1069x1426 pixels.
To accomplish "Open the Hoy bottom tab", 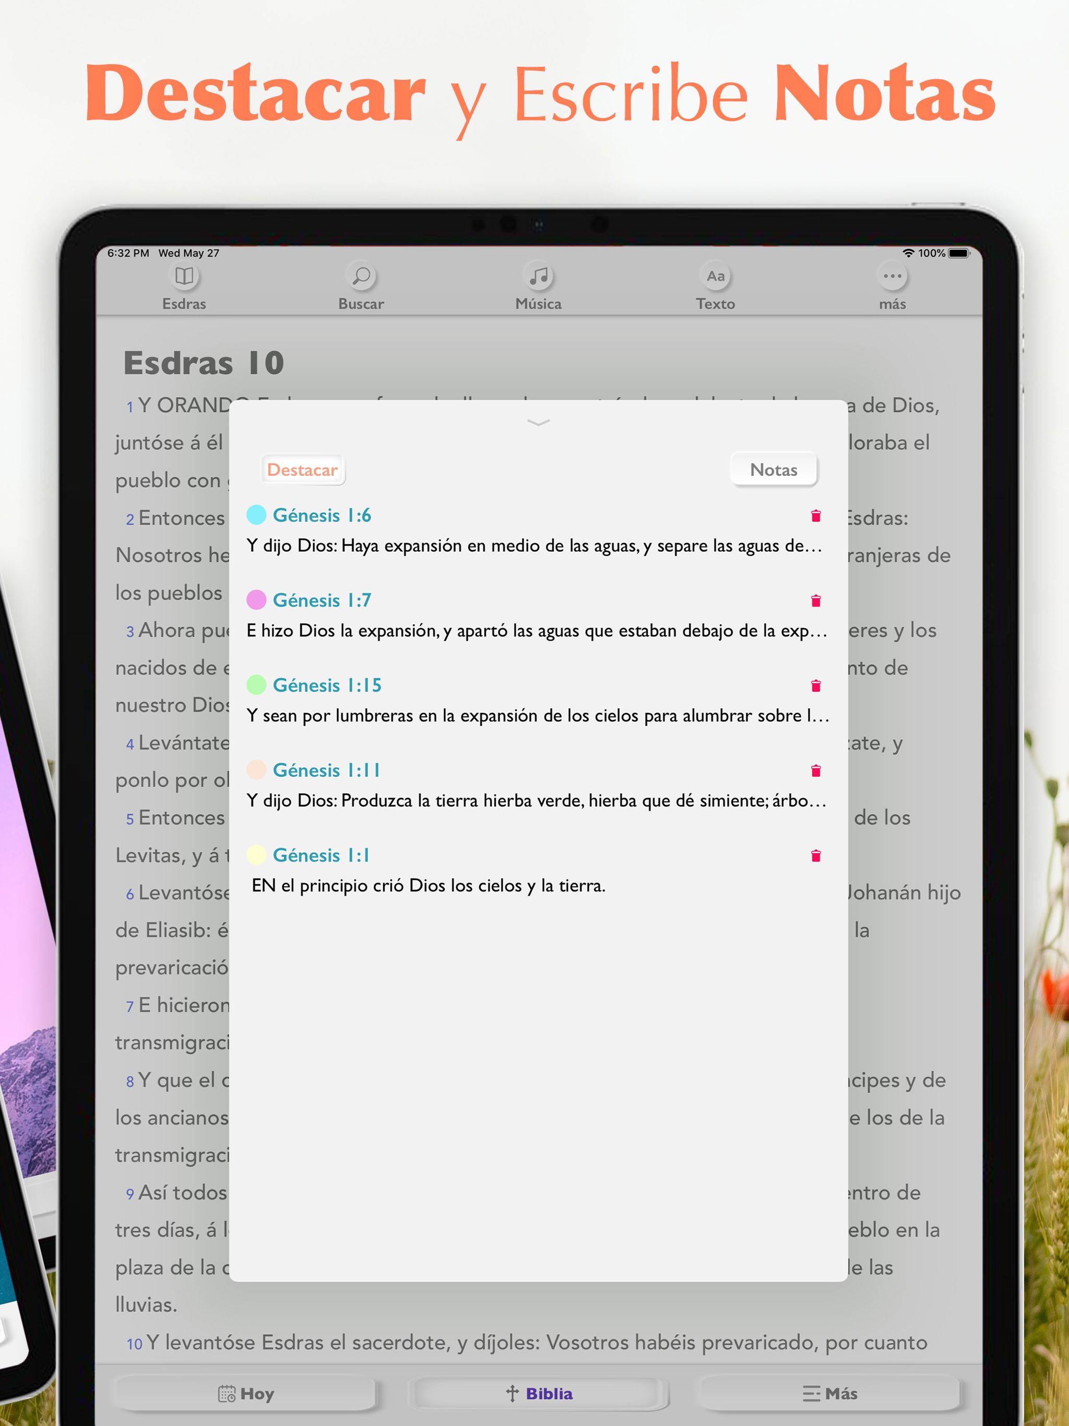I will click(x=246, y=1394).
